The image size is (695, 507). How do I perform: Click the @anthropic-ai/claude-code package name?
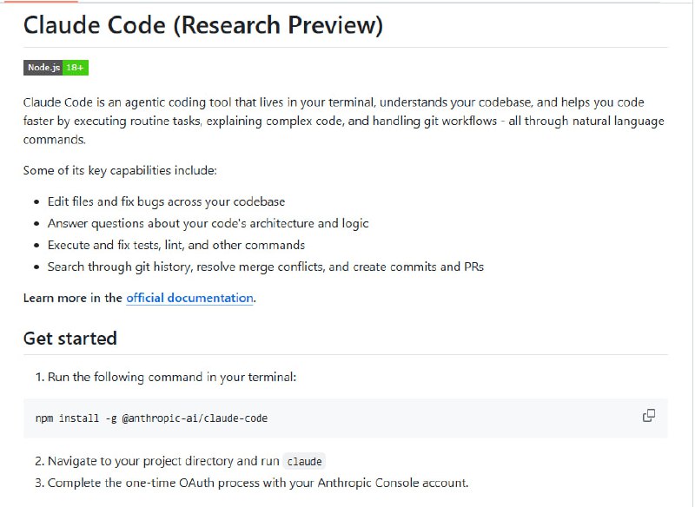195,418
